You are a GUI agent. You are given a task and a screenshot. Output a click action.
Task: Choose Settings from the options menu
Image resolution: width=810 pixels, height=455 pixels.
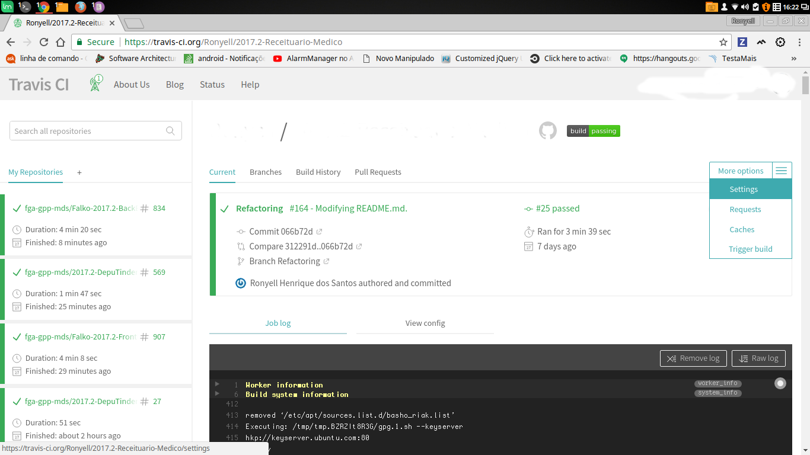[x=751, y=189]
